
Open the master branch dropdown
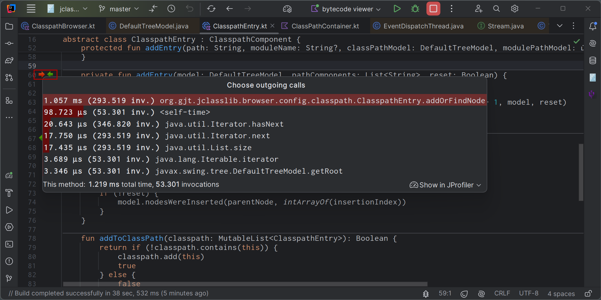(x=119, y=9)
